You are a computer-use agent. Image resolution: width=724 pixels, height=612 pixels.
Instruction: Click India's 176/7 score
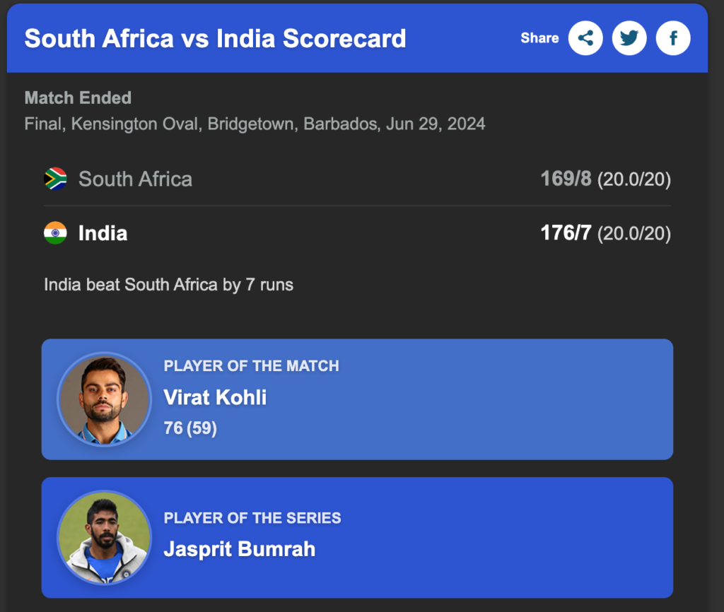click(566, 233)
